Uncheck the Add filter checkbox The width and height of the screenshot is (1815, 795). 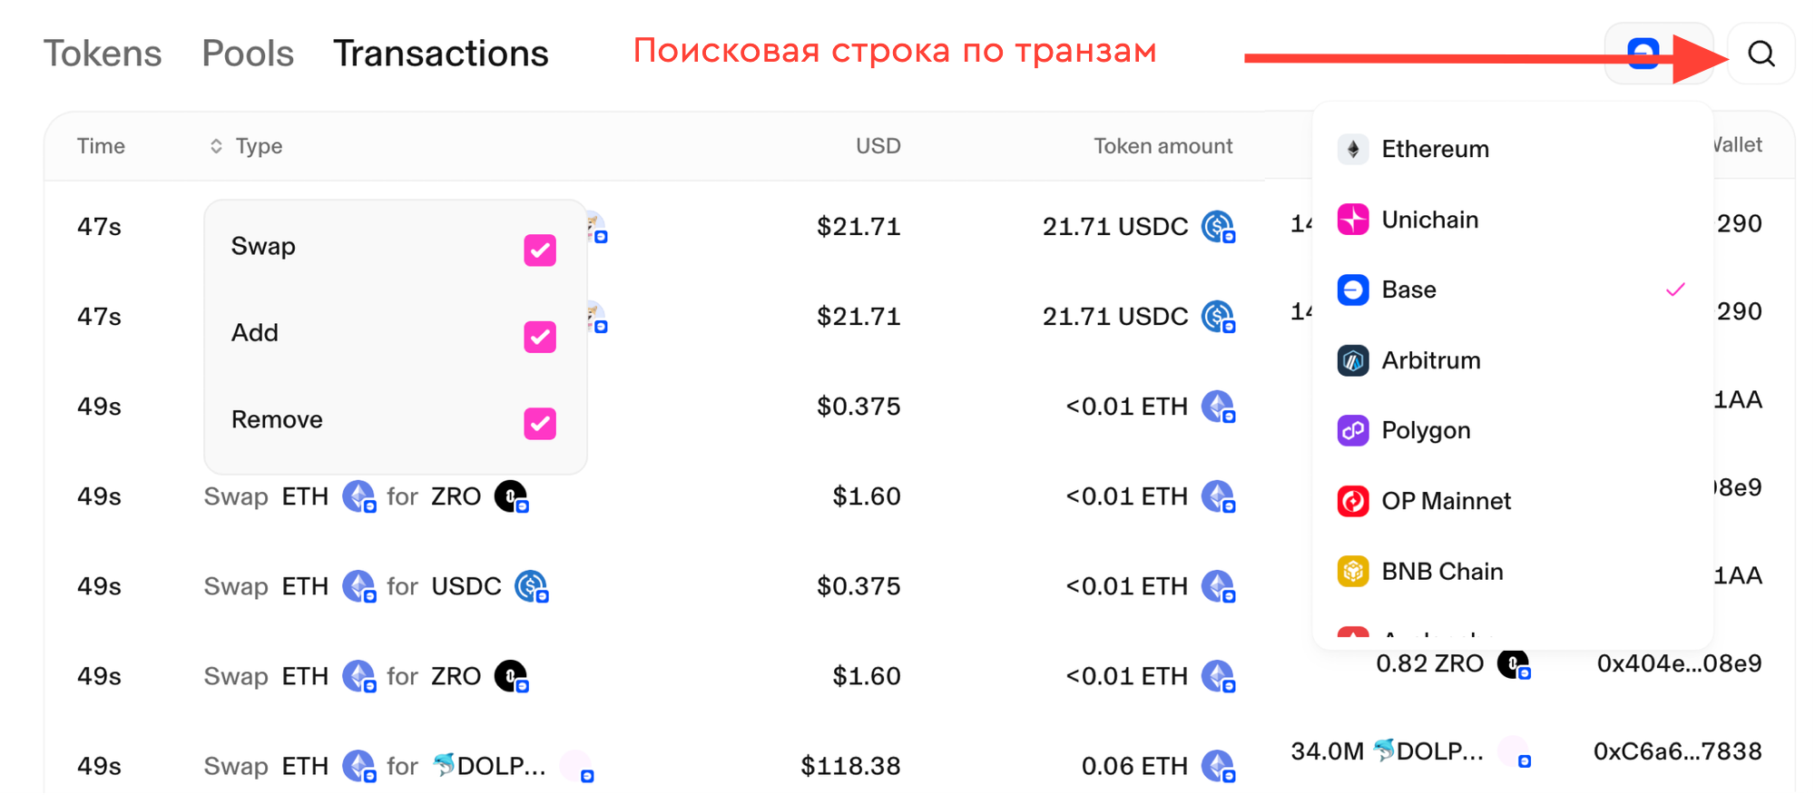pos(540,337)
